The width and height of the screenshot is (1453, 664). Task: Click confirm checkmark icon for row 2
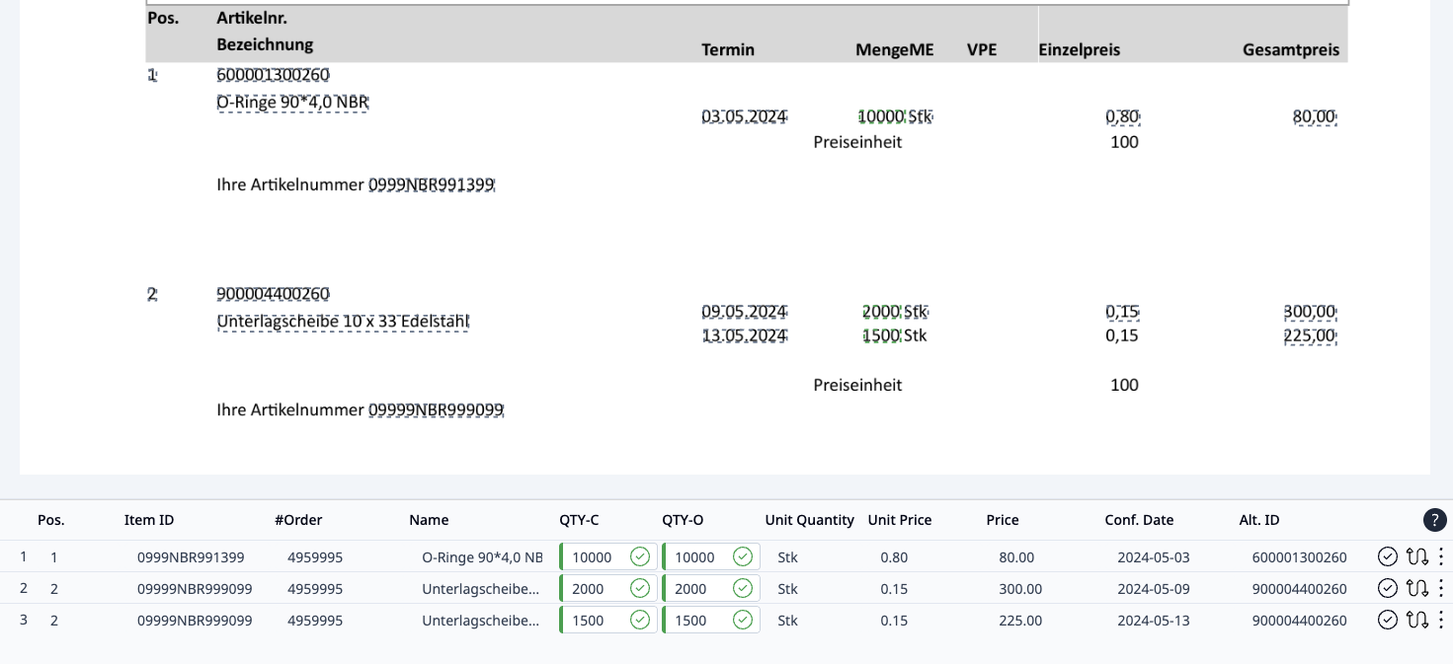[x=1387, y=588]
